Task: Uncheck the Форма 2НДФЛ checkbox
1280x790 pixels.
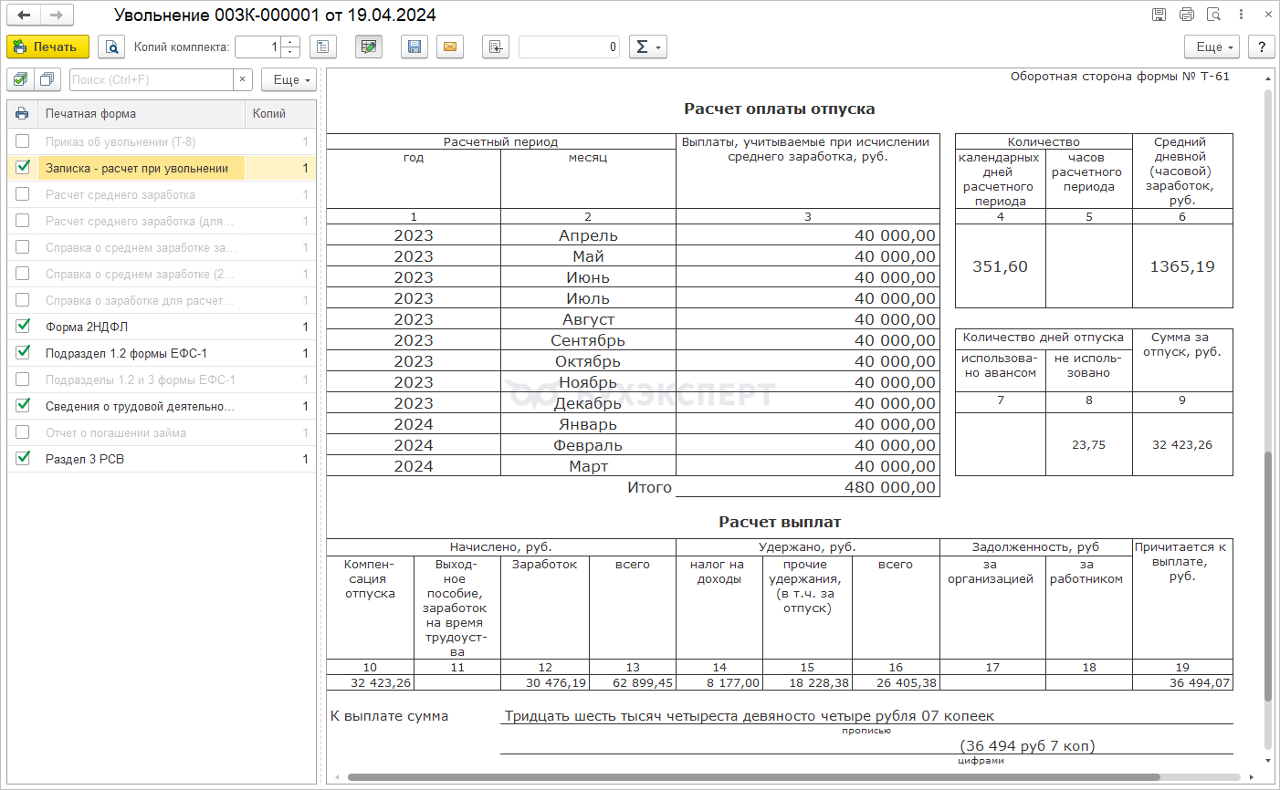Action: point(23,327)
